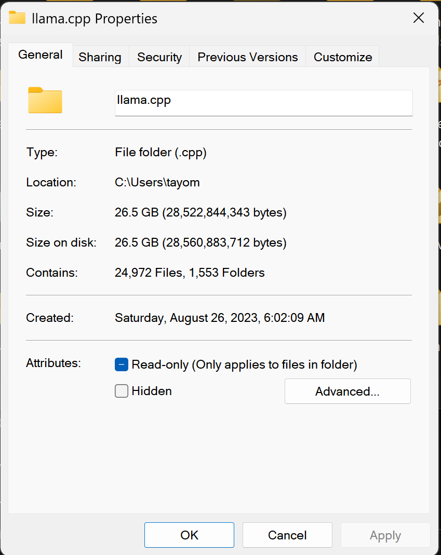Open the Advanced attributes dialog

[348, 391]
